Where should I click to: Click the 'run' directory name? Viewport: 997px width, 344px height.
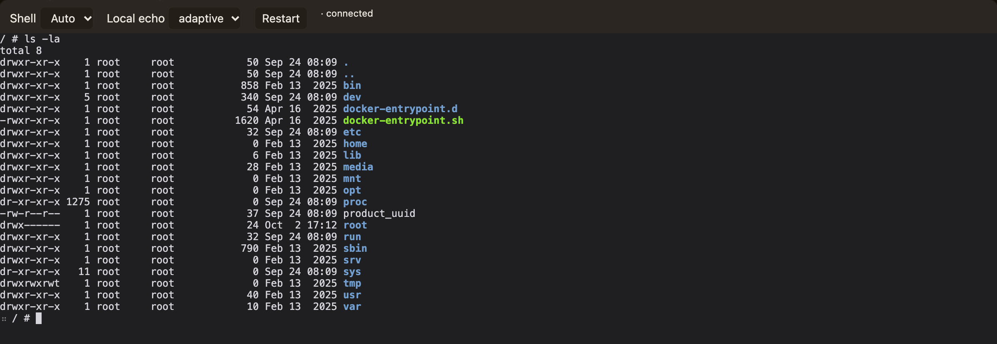[x=352, y=237]
